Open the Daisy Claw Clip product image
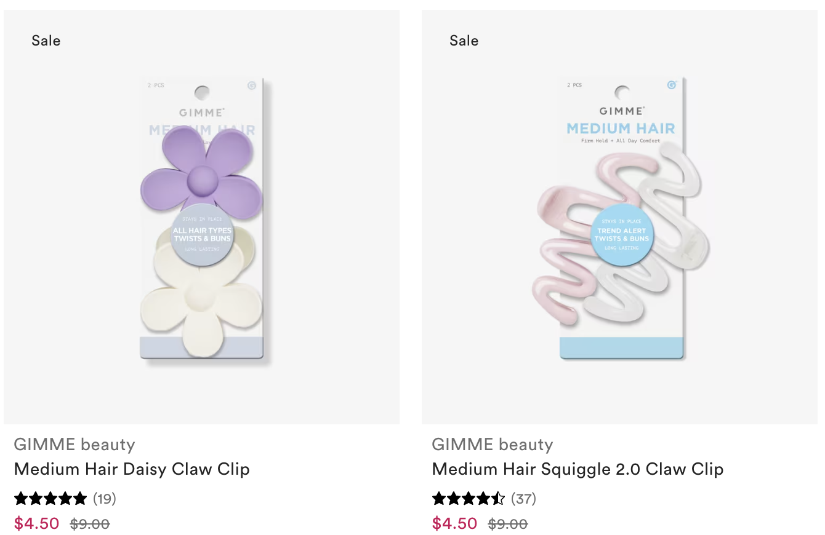 point(201,217)
